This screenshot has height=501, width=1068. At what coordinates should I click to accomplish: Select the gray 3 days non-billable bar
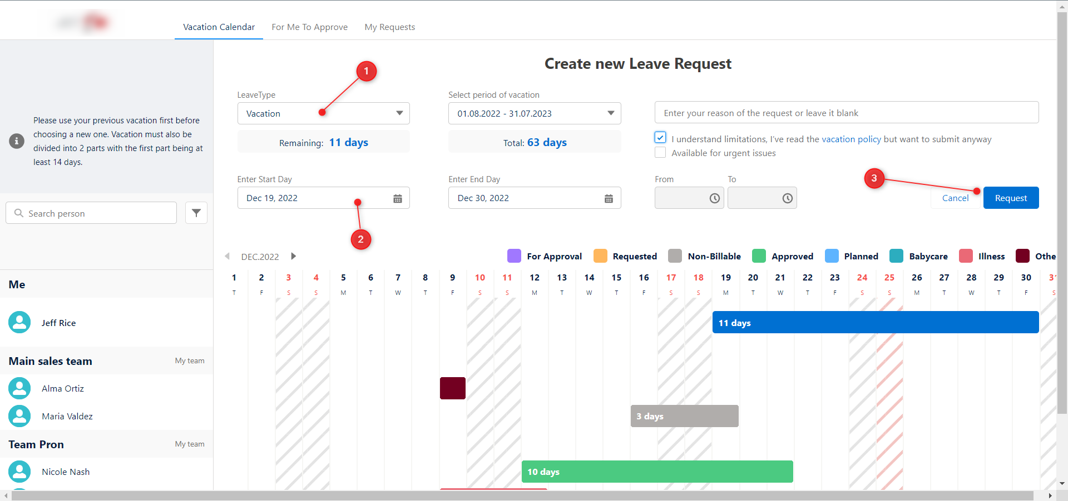tap(685, 416)
